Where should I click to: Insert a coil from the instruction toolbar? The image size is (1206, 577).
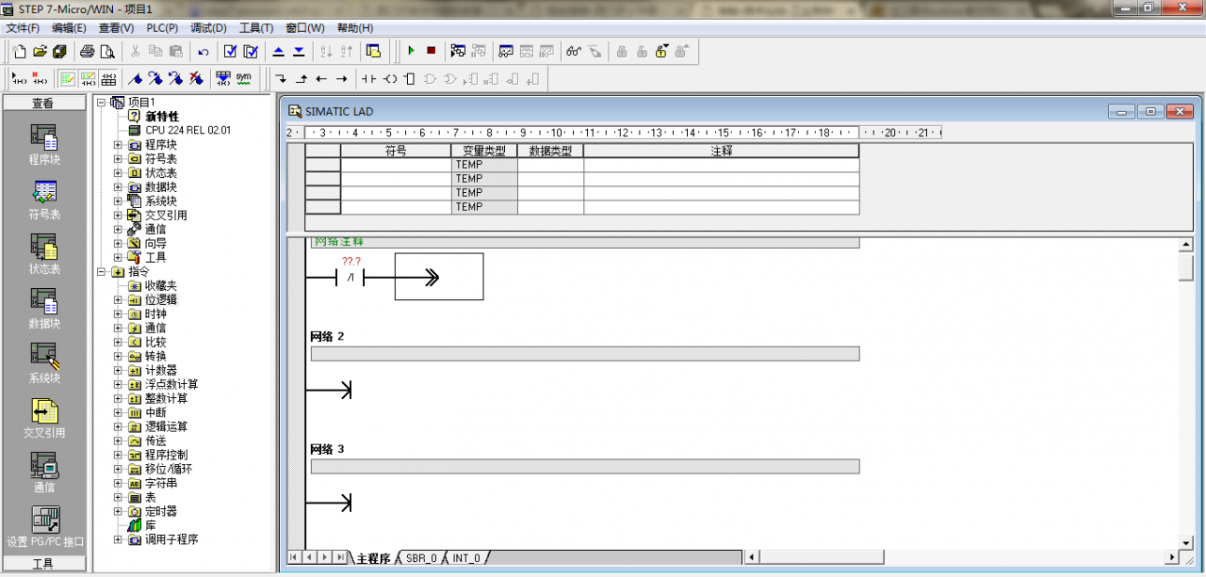[x=390, y=79]
